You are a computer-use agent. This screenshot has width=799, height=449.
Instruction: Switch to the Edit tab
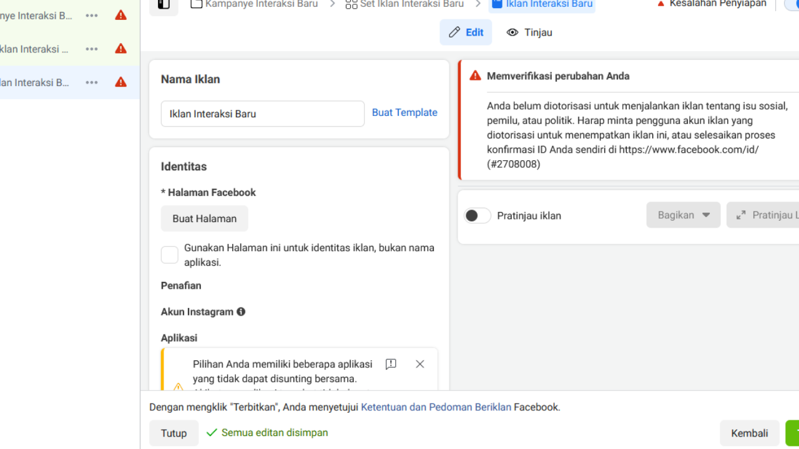click(466, 32)
